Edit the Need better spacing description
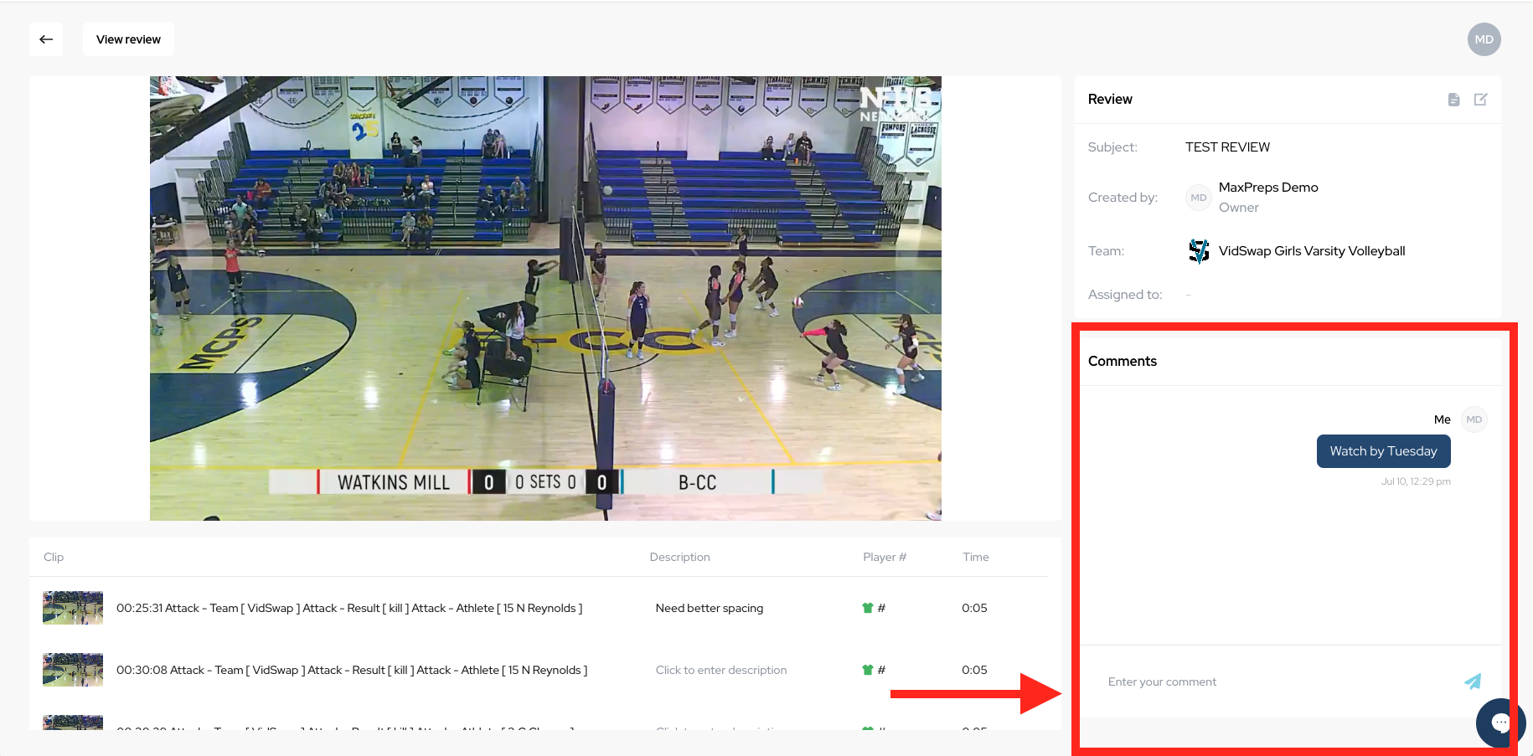 point(710,608)
